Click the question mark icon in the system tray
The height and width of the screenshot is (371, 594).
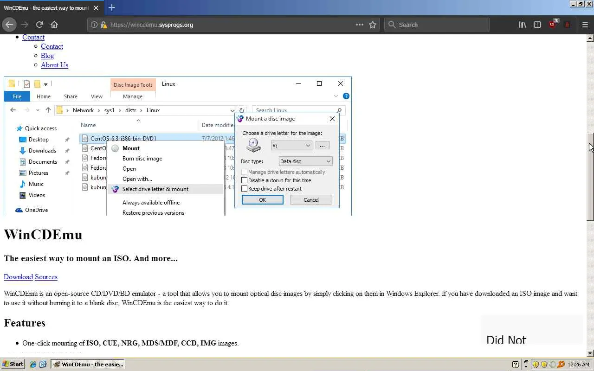click(x=515, y=365)
